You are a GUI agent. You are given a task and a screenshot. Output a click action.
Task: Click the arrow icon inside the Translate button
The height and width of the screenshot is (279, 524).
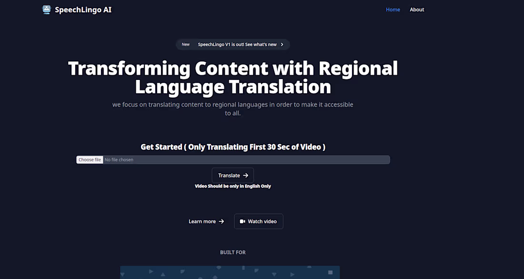(246, 175)
